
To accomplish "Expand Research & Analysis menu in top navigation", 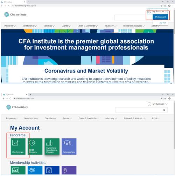I will tap(134, 26).
